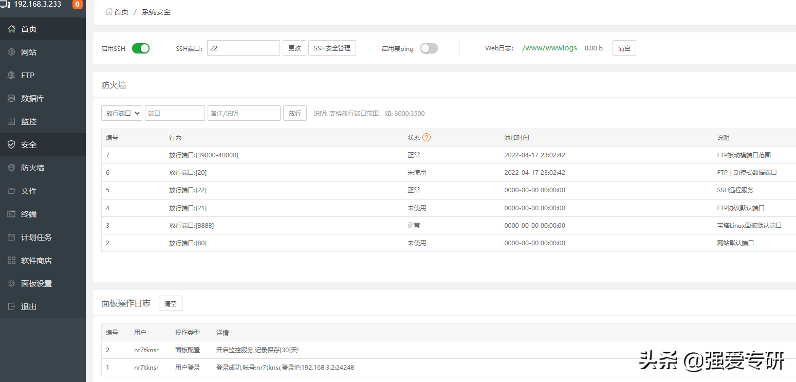Open 网站 menu item
796x382 pixels.
[43, 52]
